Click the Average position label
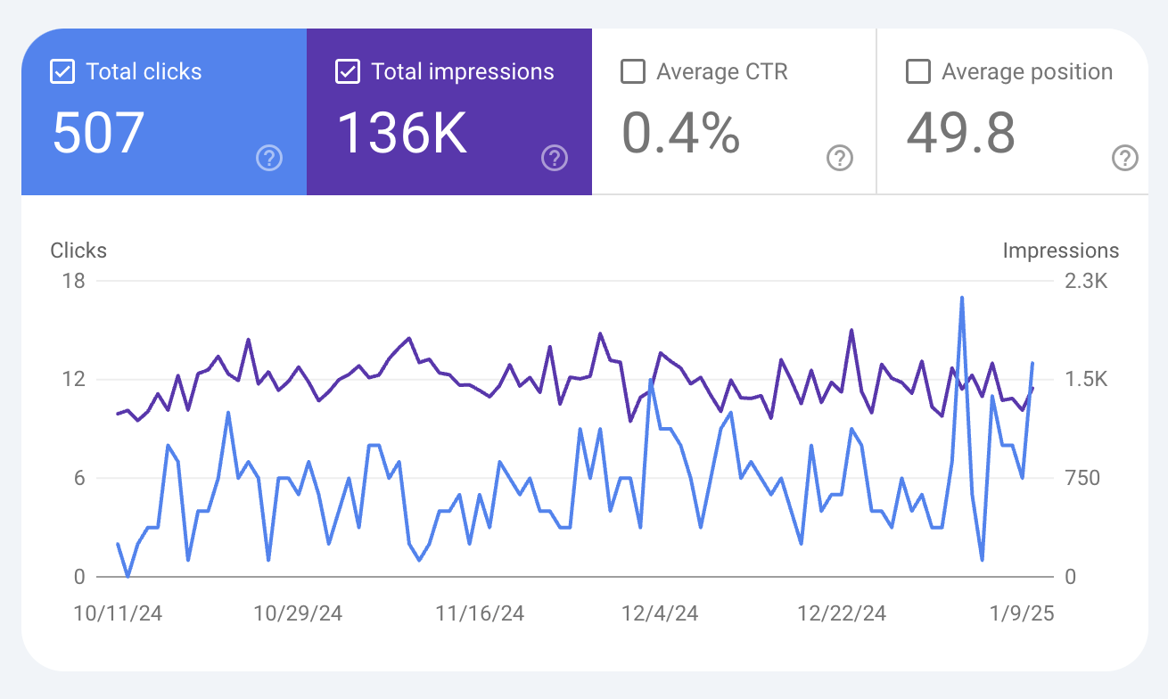 (1027, 71)
